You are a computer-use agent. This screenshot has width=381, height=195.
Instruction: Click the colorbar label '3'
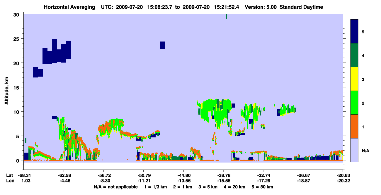(363, 79)
